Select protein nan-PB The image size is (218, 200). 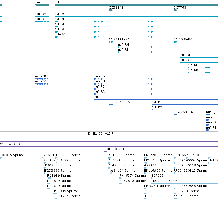(40, 77)
